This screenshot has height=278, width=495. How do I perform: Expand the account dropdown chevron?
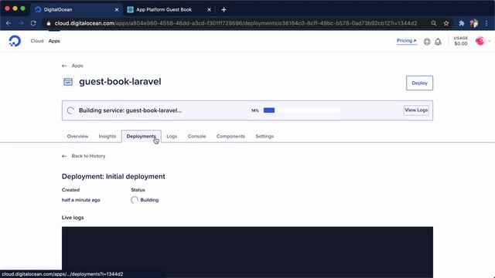point(490,41)
